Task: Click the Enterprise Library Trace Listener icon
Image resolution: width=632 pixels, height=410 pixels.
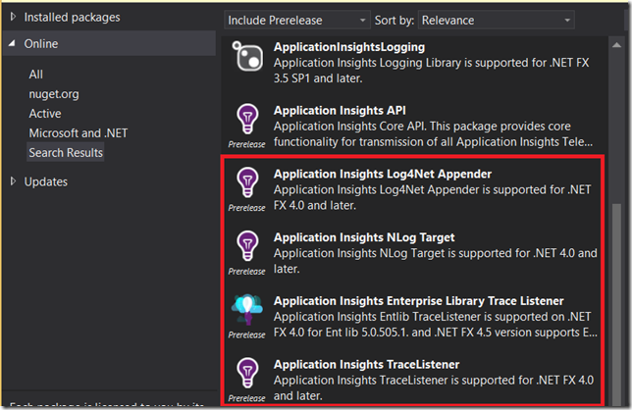Action: coord(247,309)
